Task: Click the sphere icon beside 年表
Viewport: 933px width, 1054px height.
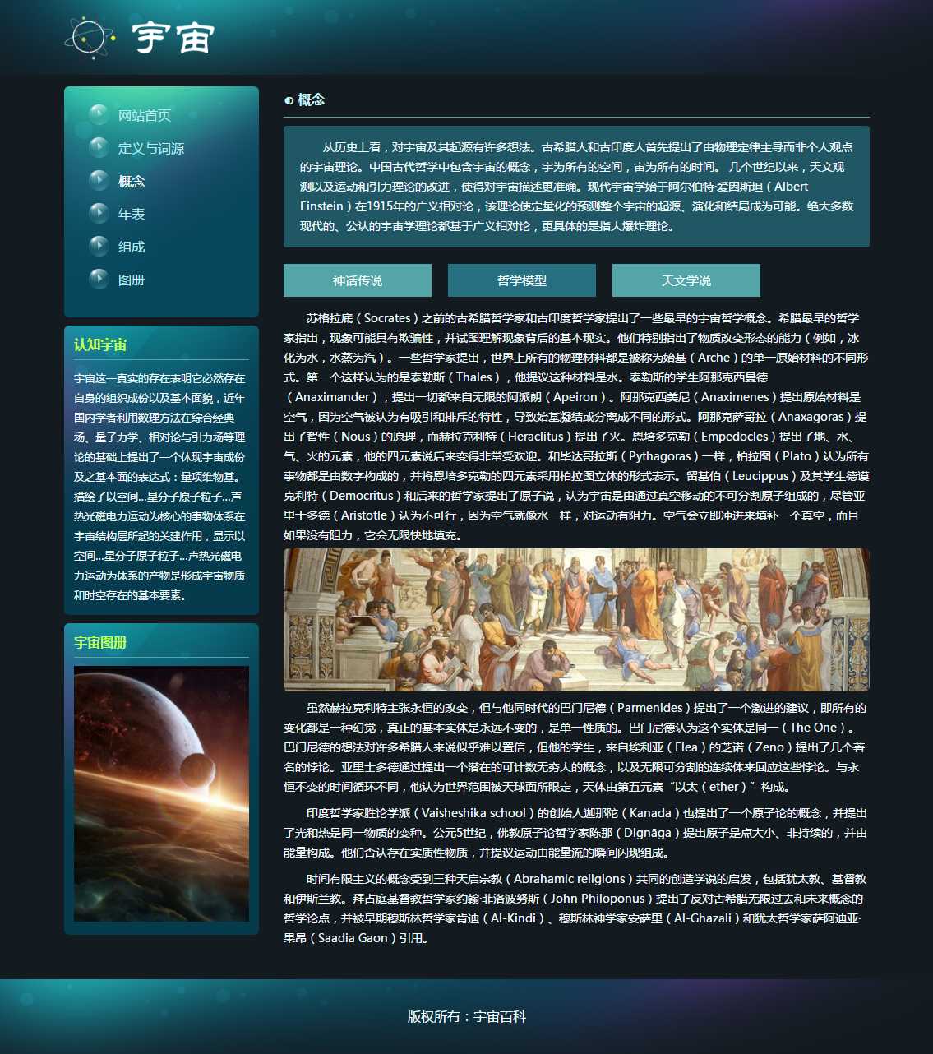Action: [99, 214]
